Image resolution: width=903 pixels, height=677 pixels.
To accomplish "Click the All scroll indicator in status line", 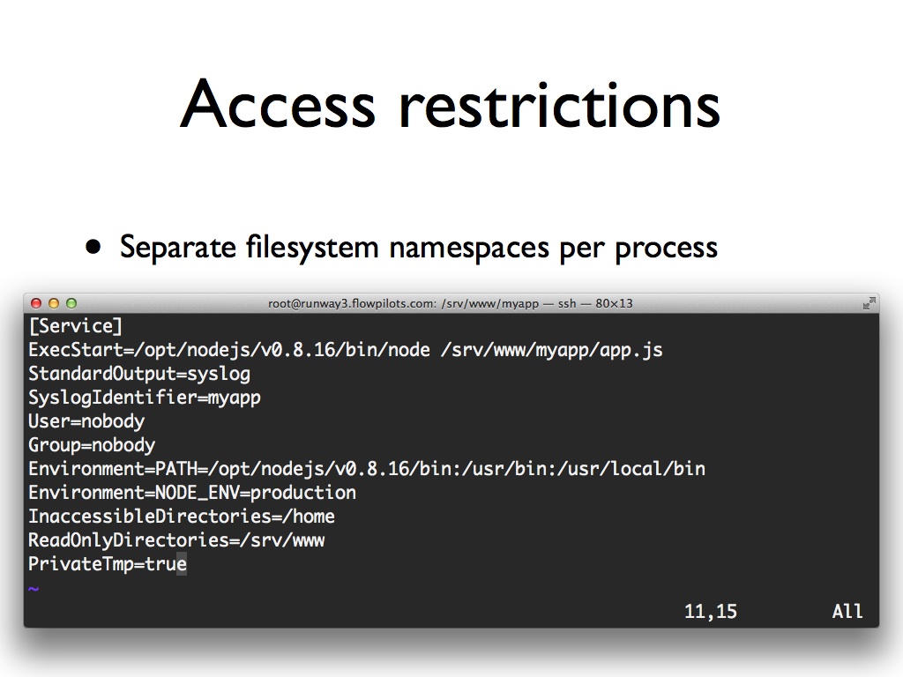I will point(847,612).
